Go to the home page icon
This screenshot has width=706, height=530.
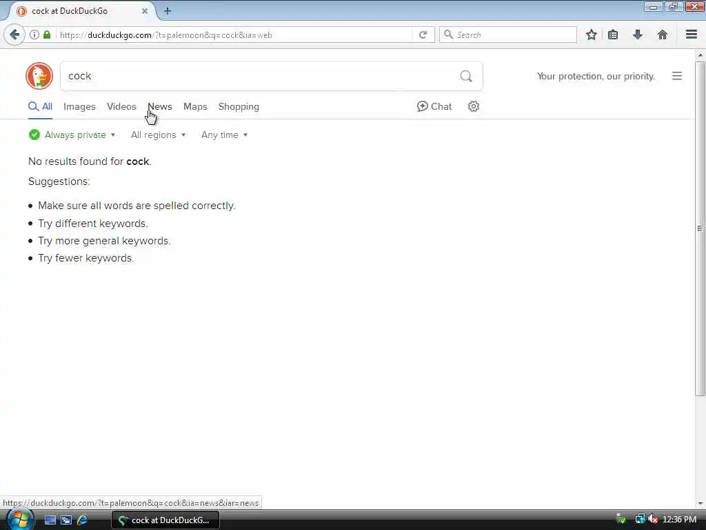(x=662, y=35)
